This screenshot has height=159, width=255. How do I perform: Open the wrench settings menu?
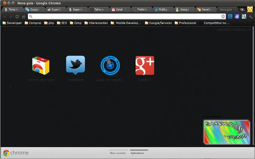pos(250,16)
